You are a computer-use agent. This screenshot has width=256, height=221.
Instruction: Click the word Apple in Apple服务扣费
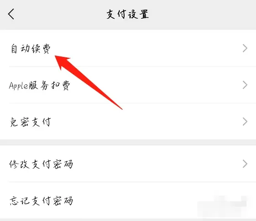click(19, 85)
